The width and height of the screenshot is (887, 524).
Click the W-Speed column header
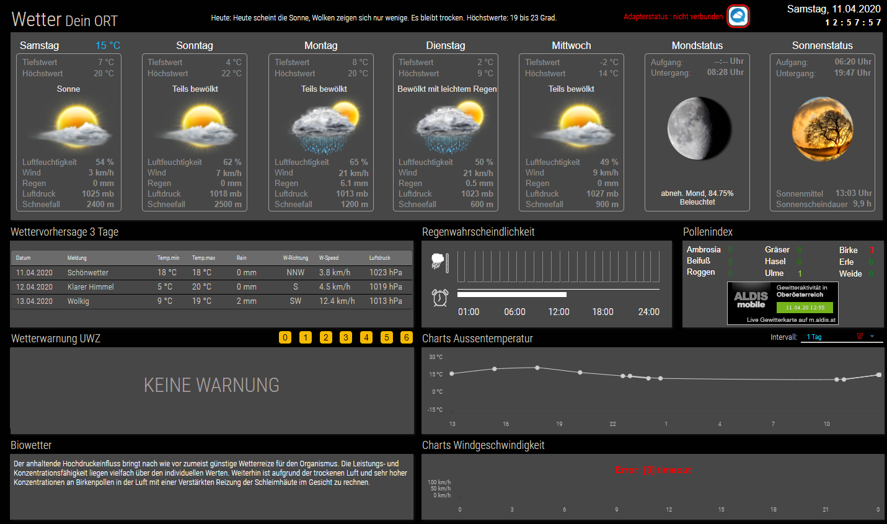(x=329, y=258)
